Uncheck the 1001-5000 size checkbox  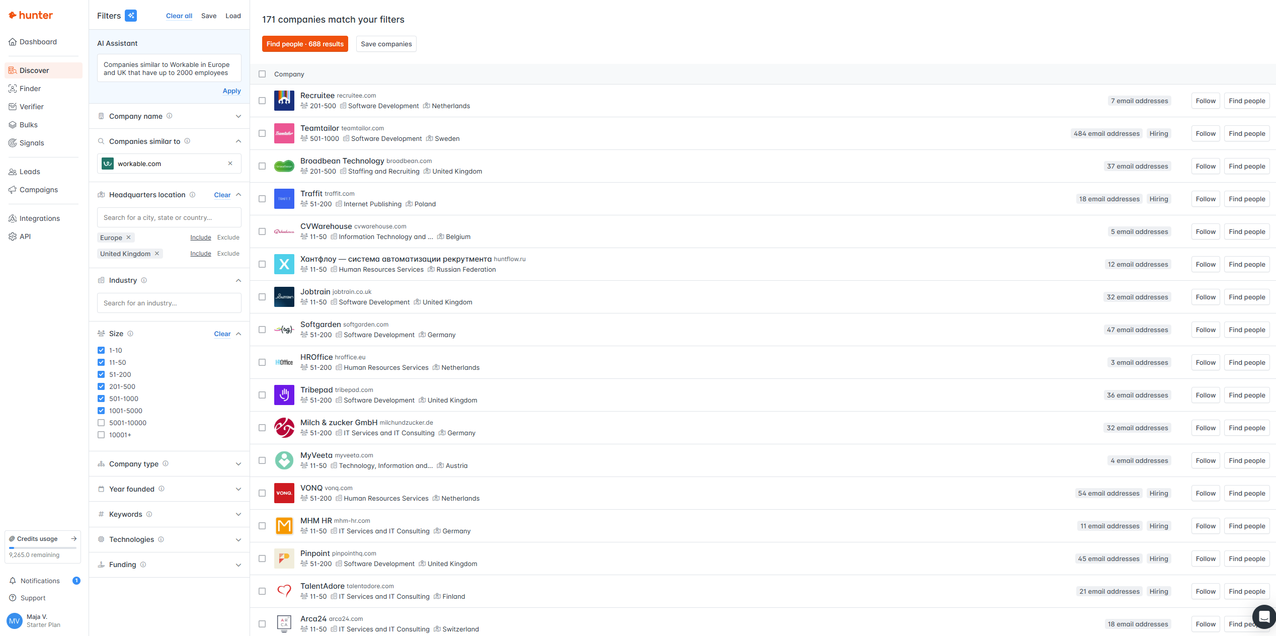[x=101, y=411]
